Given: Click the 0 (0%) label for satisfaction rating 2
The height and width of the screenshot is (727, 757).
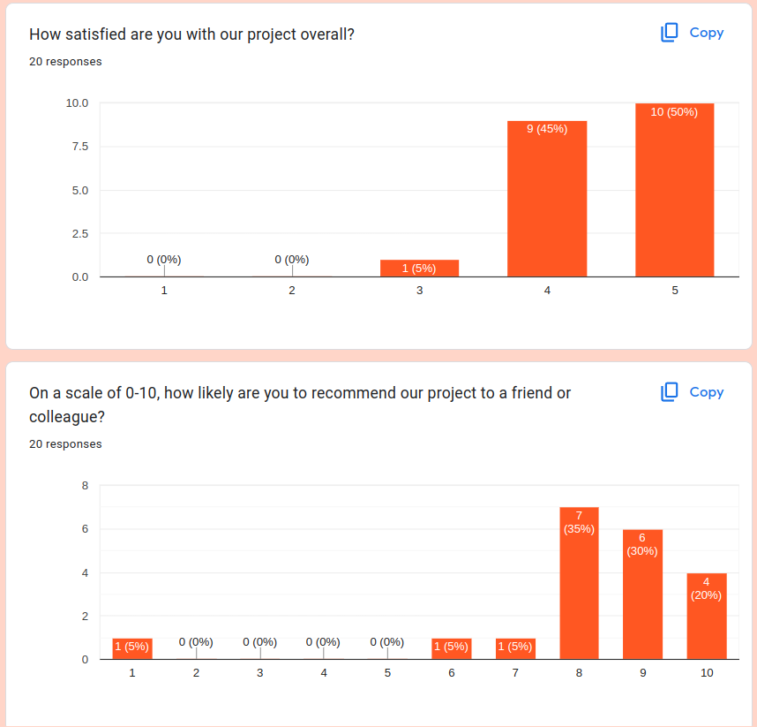Looking at the screenshot, I should coord(292,260).
